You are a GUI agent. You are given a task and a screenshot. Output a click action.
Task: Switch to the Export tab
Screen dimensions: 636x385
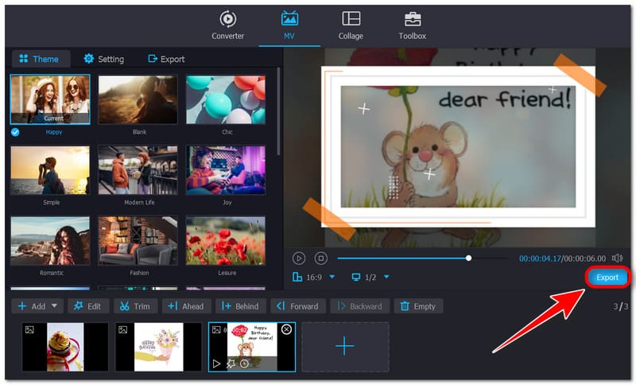(166, 59)
